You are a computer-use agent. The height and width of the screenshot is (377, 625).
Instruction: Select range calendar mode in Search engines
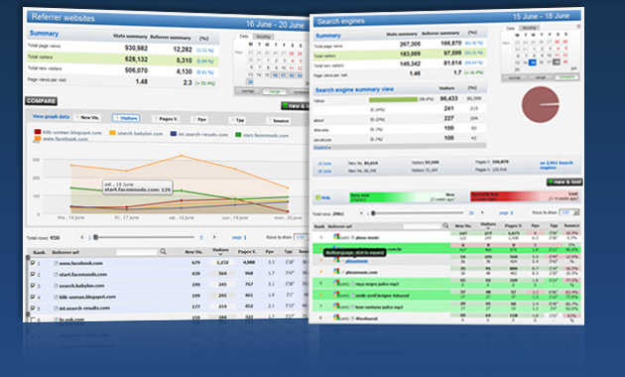(540, 77)
